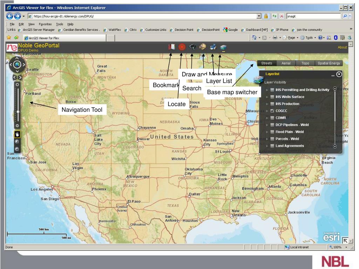Screen dimensions: 359x269
Task: Open the Bookmark widget in the GeoPortal toolbar
Action: click(x=171, y=47)
